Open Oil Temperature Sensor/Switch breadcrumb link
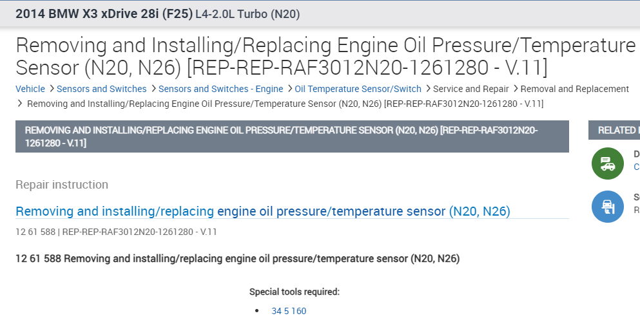Viewport: 640px width, 318px height. coord(358,89)
